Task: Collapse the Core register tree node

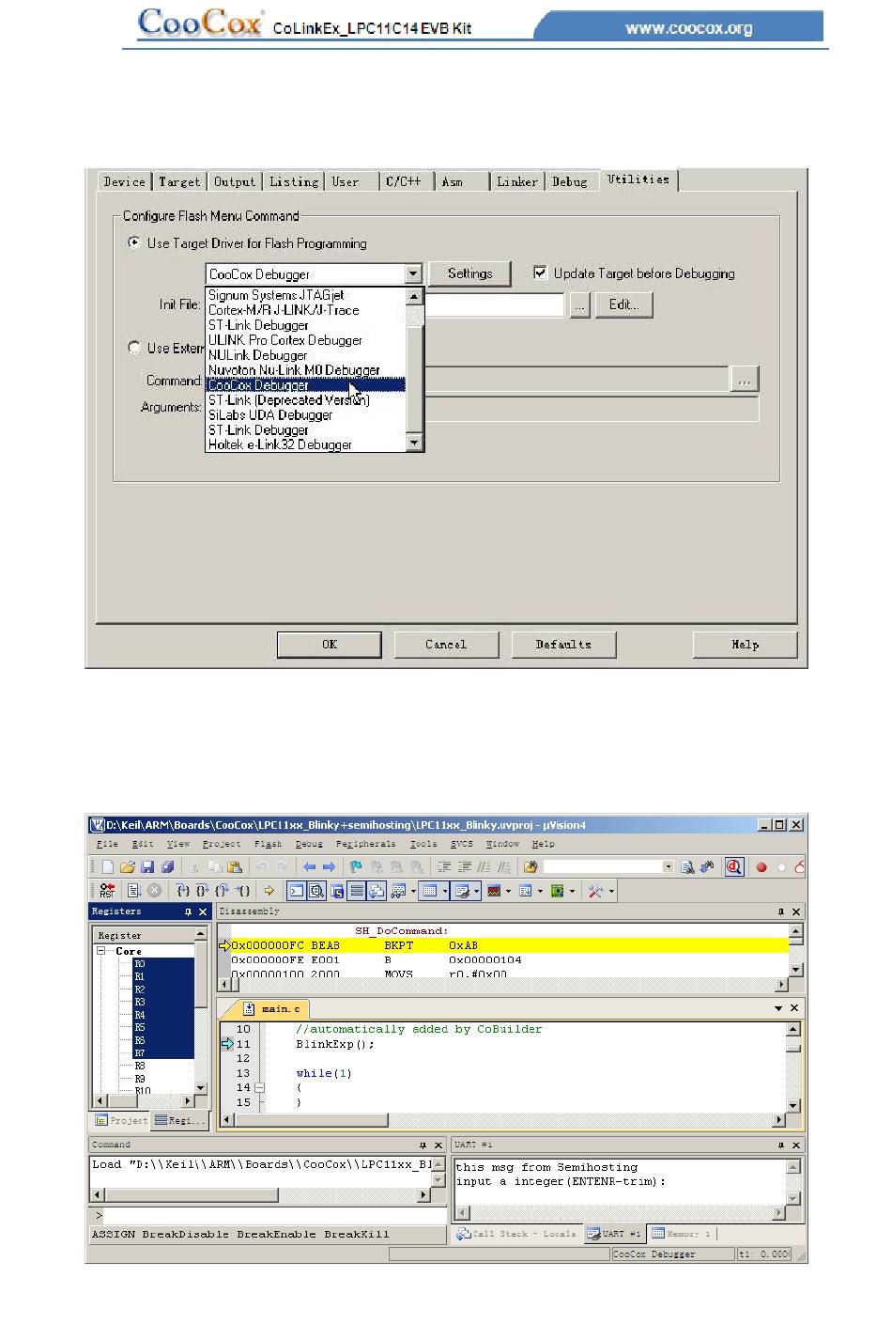Action: click(x=101, y=951)
